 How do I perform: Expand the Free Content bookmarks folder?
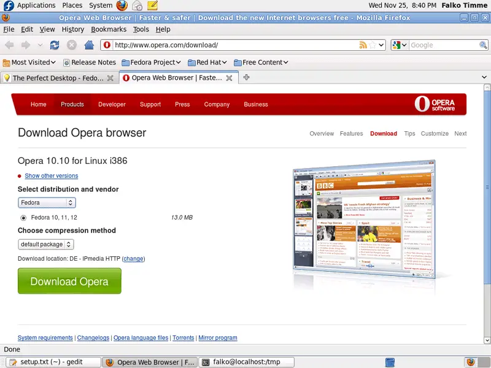(261, 63)
